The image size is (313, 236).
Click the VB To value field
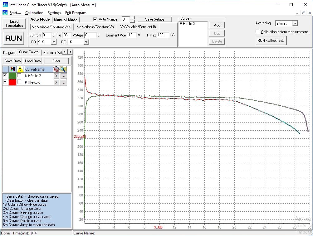click(66, 35)
